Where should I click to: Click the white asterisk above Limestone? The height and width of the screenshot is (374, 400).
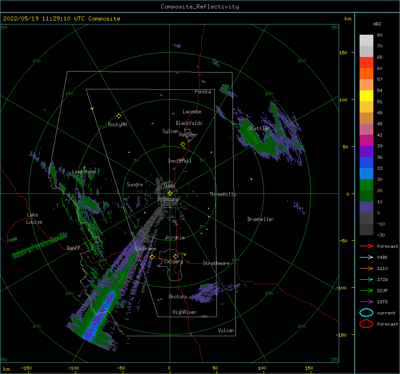click(84, 168)
